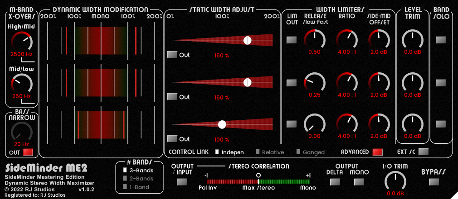This screenshot has height=199, width=458.
Task: Select the 2-Bands option
Action: point(125,179)
